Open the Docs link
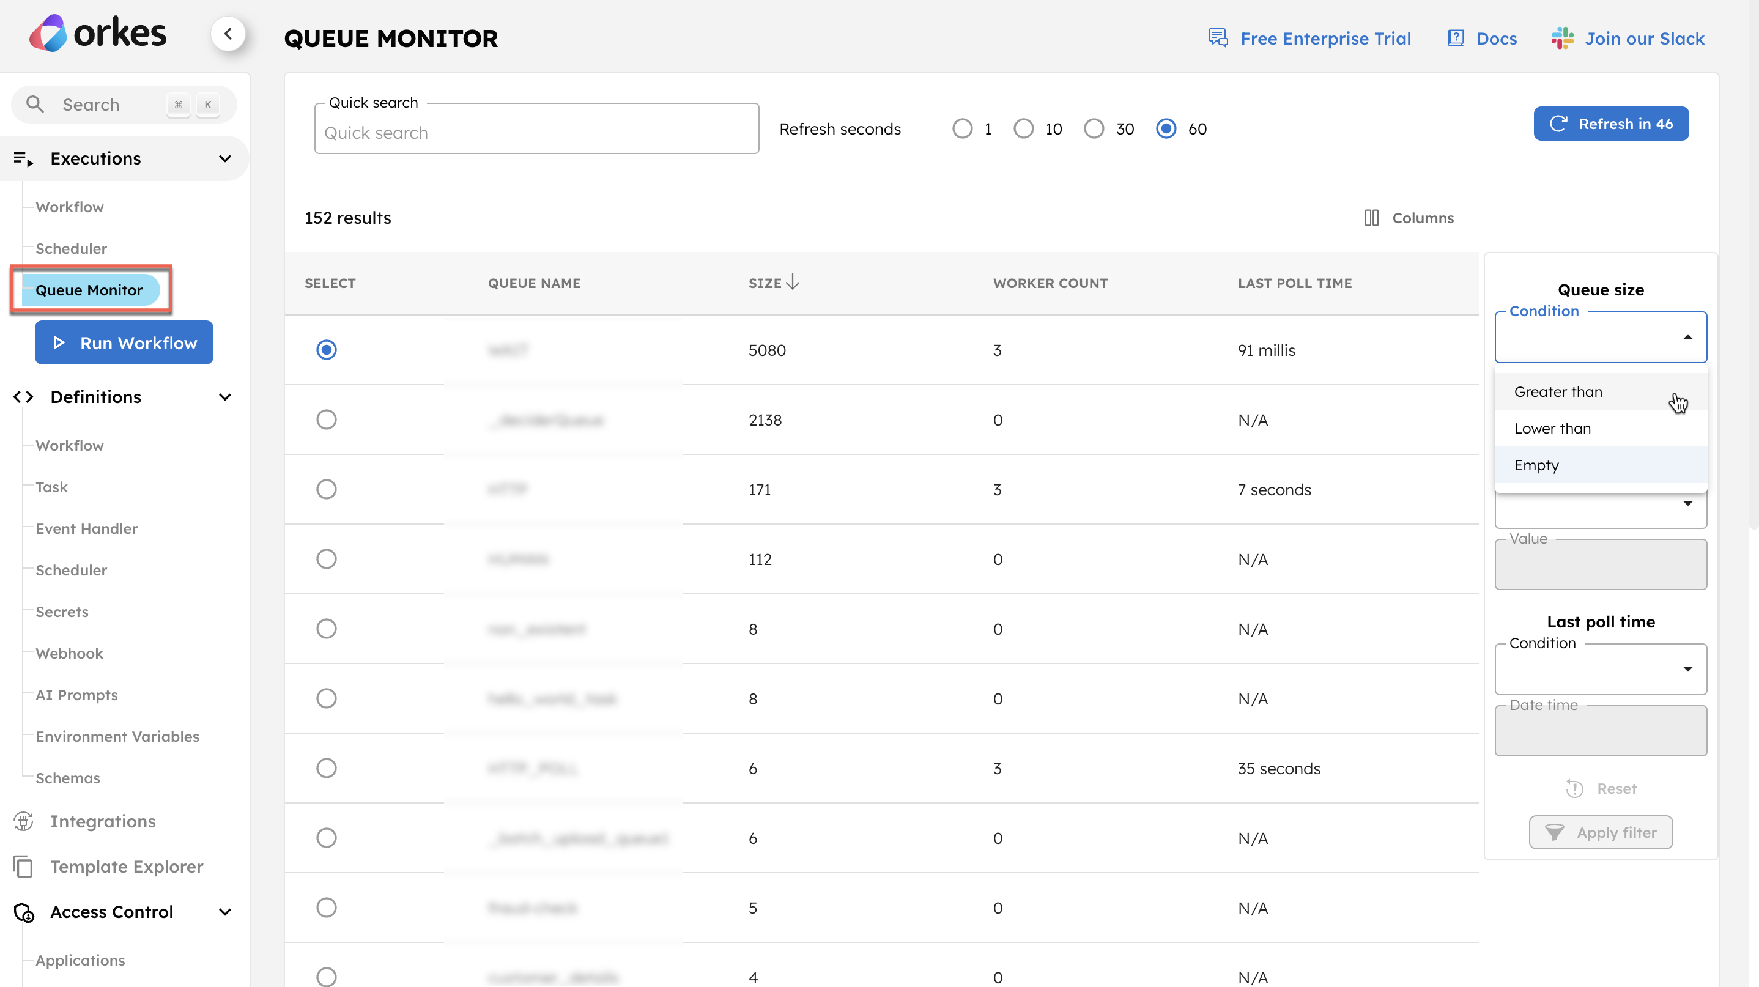Screen dimensions: 1759x987 tap(1482, 39)
